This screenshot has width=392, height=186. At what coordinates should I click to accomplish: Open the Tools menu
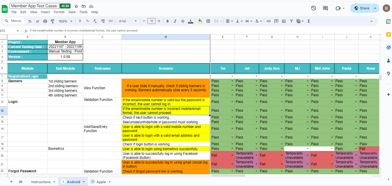coord(83,12)
